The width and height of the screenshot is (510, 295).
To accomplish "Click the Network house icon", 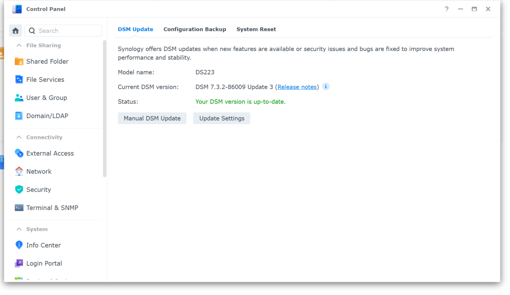I will pyautogui.click(x=19, y=171).
